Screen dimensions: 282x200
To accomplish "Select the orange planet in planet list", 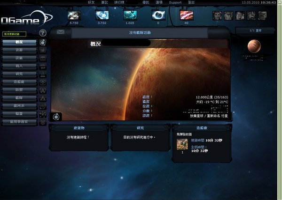I will (x=254, y=46).
